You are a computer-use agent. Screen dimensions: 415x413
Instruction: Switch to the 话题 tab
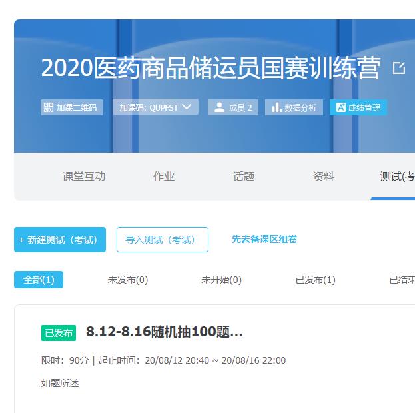pyautogui.click(x=244, y=177)
